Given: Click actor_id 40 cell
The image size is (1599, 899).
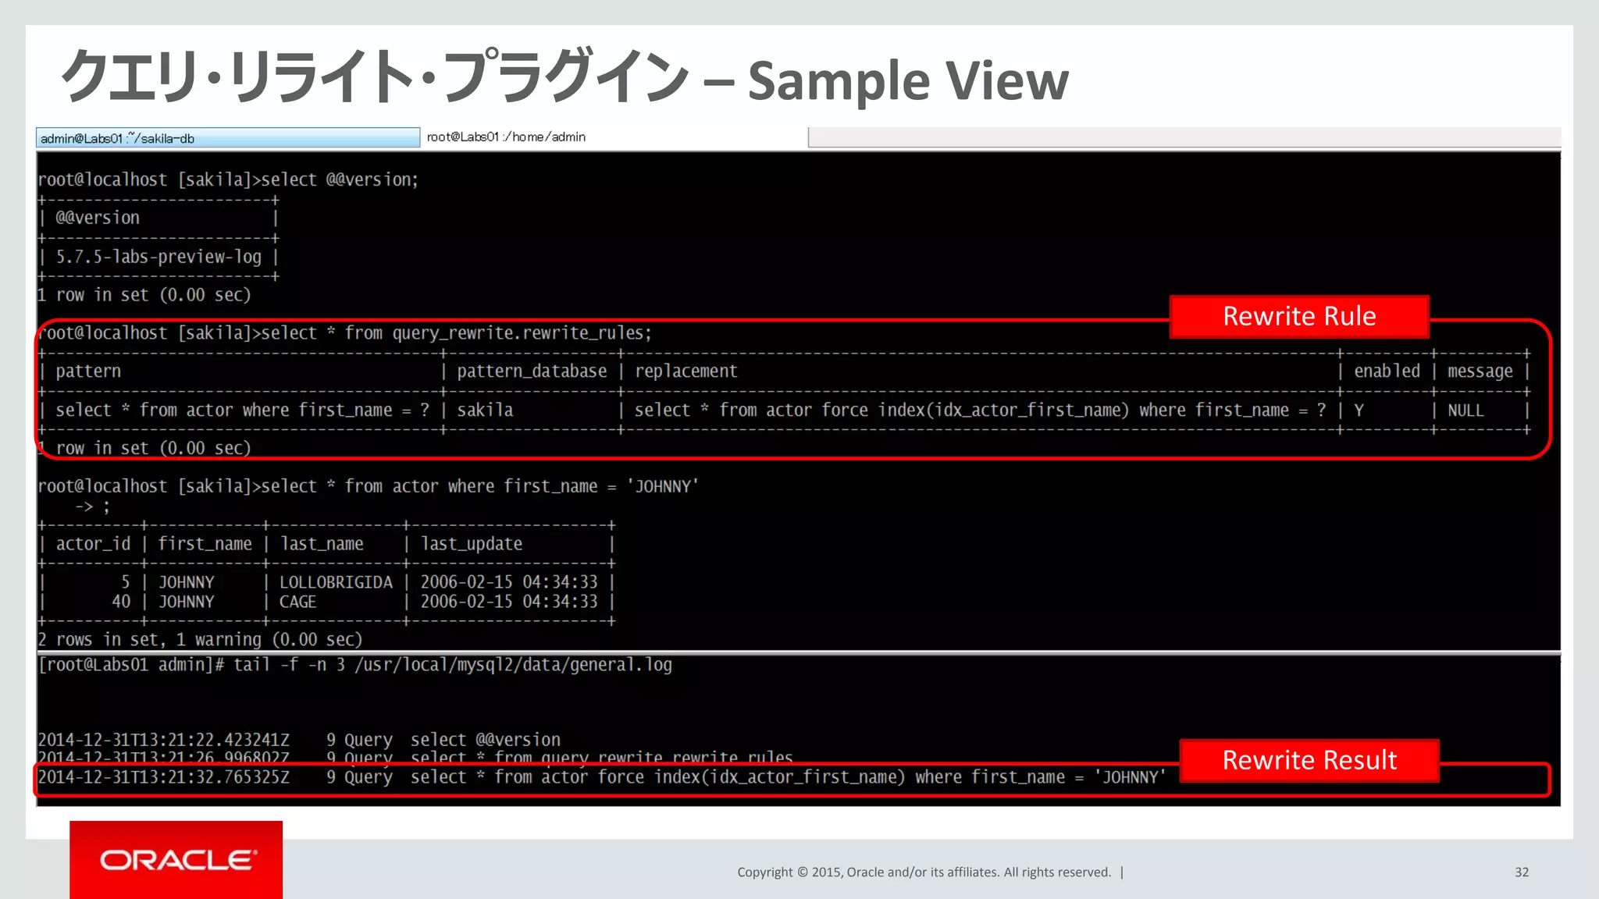Looking at the screenshot, I should click(x=121, y=602).
